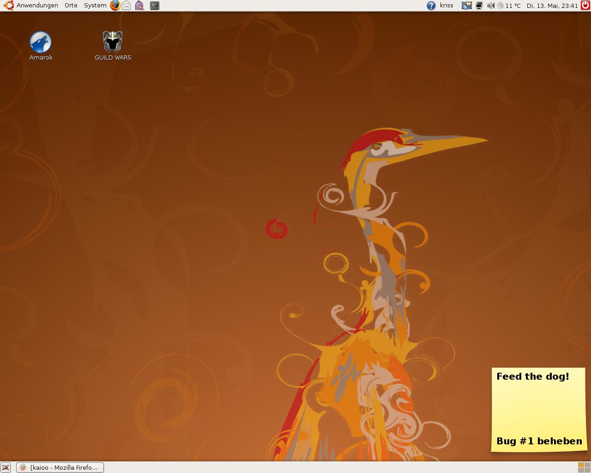Viewport: 591px width, 473px height.
Task: Click the red power quit button
Action: pyautogui.click(x=585, y=6)
